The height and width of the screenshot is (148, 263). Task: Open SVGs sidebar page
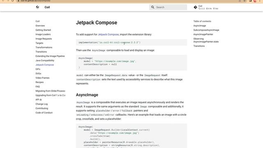coord(38,74)
